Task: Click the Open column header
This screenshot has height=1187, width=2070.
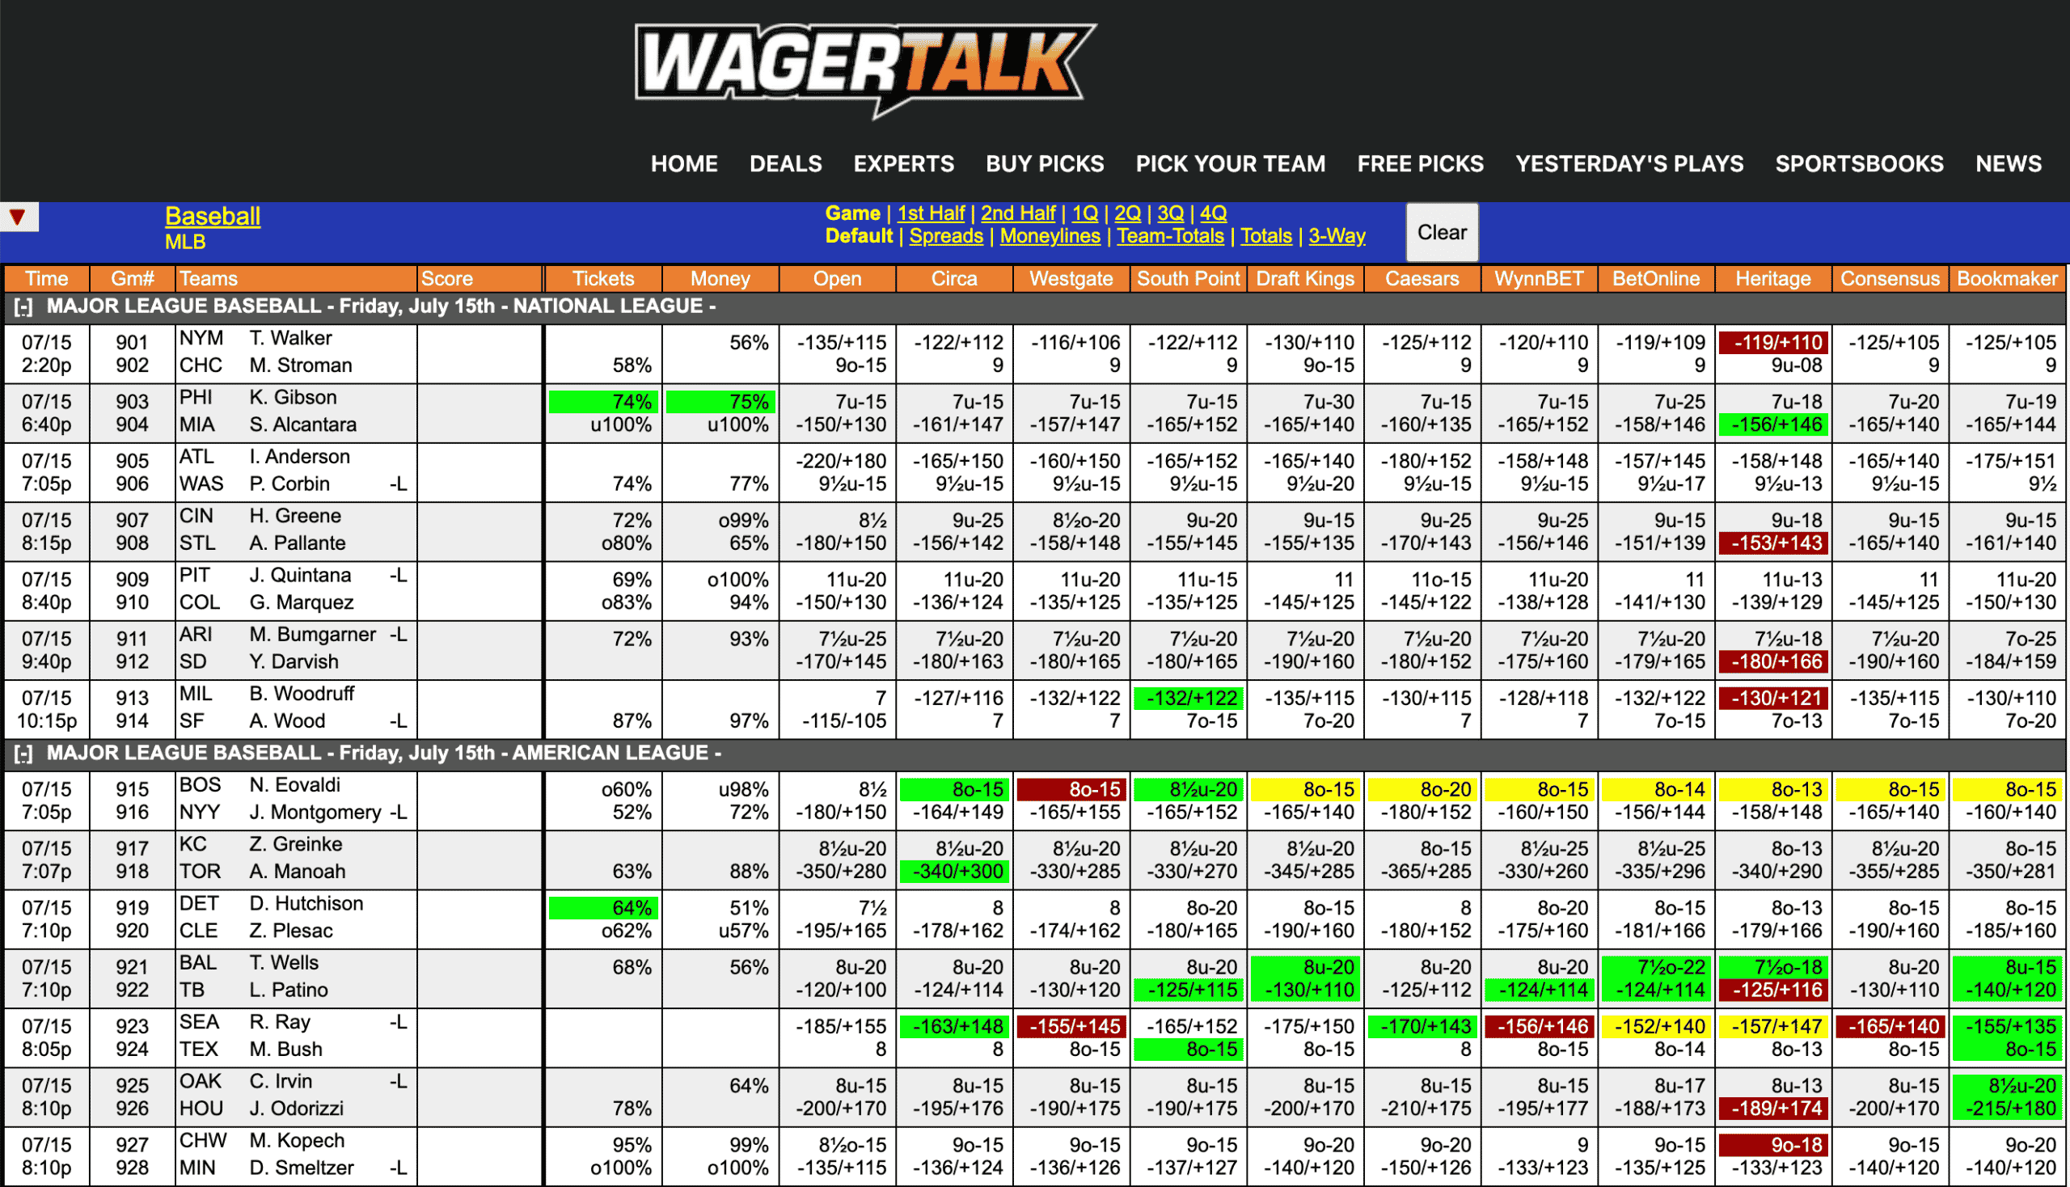Action: [x=836, y=279]
